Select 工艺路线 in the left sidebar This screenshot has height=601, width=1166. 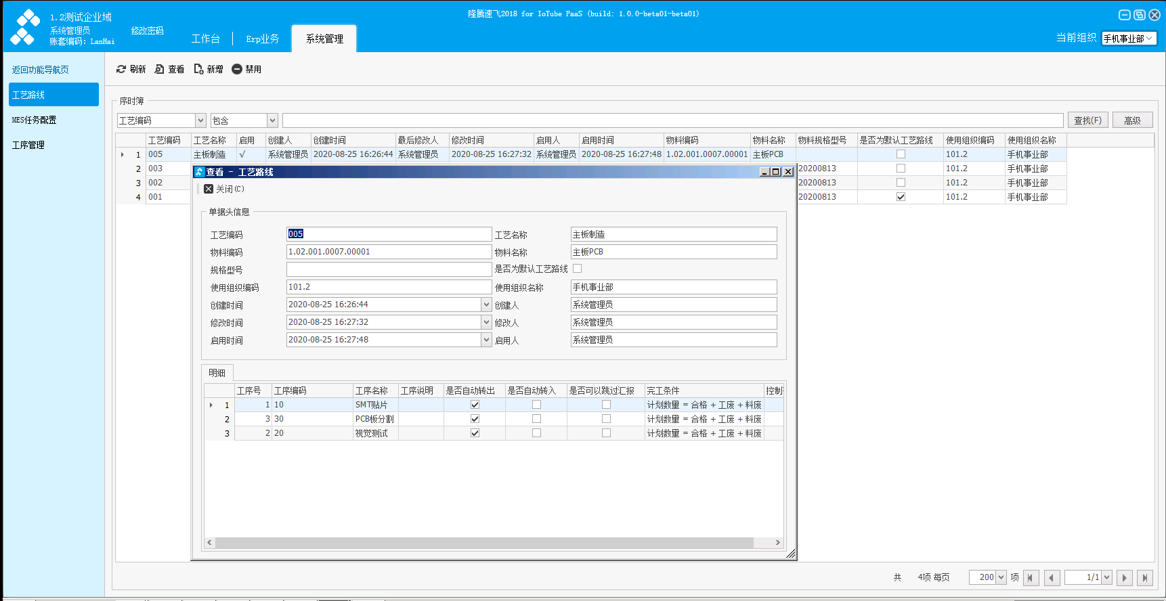pyautogui.click(x=53, y=95)
